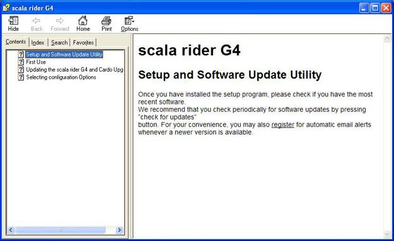The width and height of the screenshot is (394, 241).
Task: Click topic icon beside 'First Use'
Action: (x=21, y=62)
